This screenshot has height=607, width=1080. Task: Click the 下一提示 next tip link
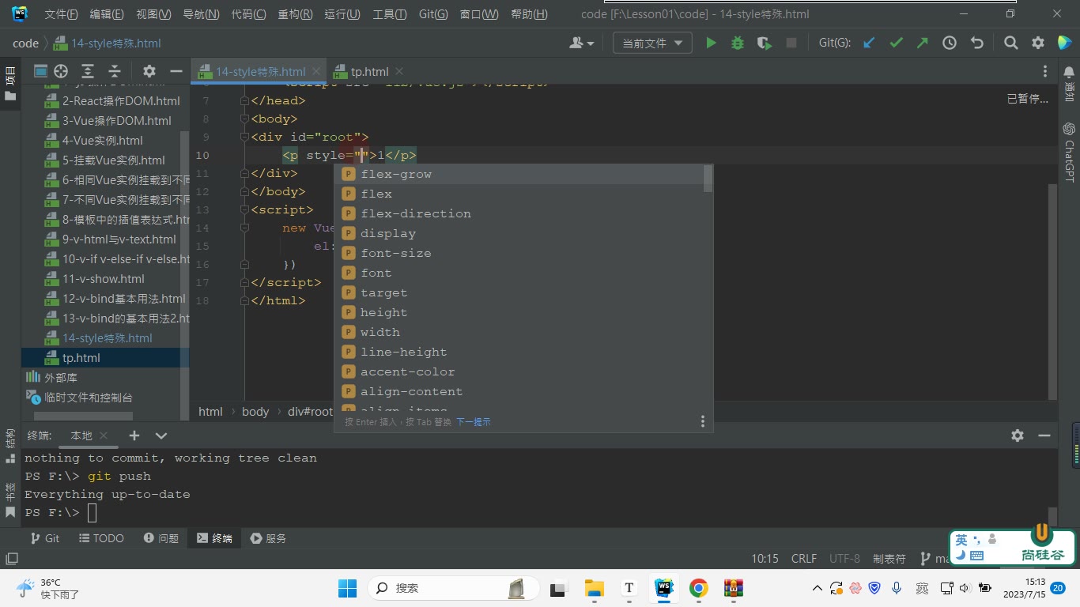(x=474, y=422)
